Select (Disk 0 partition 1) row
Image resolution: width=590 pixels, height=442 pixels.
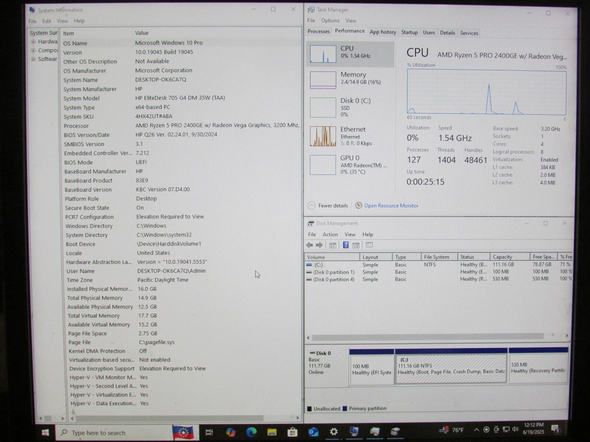(439, 272)
